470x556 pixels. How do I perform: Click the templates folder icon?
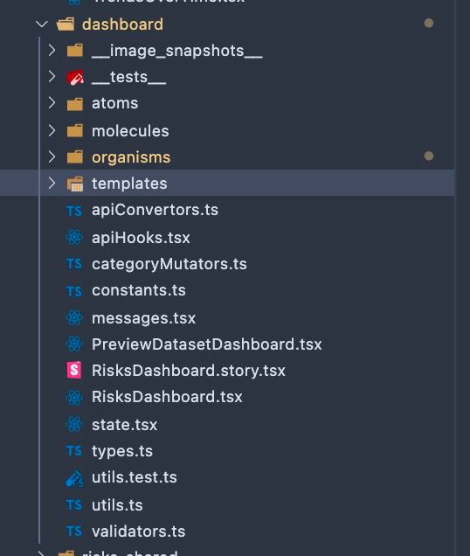point(75,184)
